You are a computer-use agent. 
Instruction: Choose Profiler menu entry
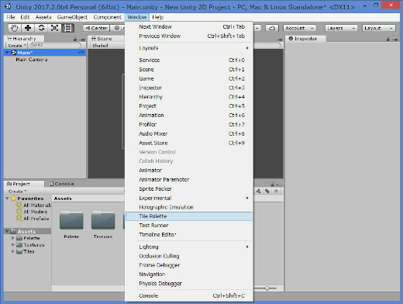point(189,124)
